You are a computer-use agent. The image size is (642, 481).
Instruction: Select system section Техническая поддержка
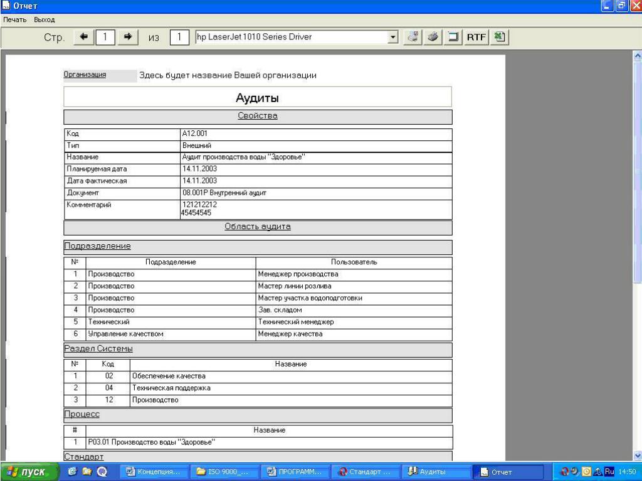pos(171,388)
